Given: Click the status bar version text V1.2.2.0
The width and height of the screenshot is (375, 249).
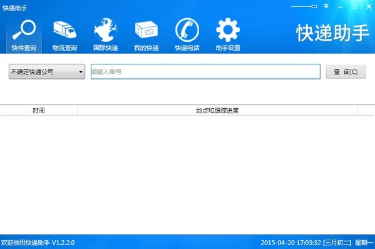Looking at the screenshot, I should (63, 243).
